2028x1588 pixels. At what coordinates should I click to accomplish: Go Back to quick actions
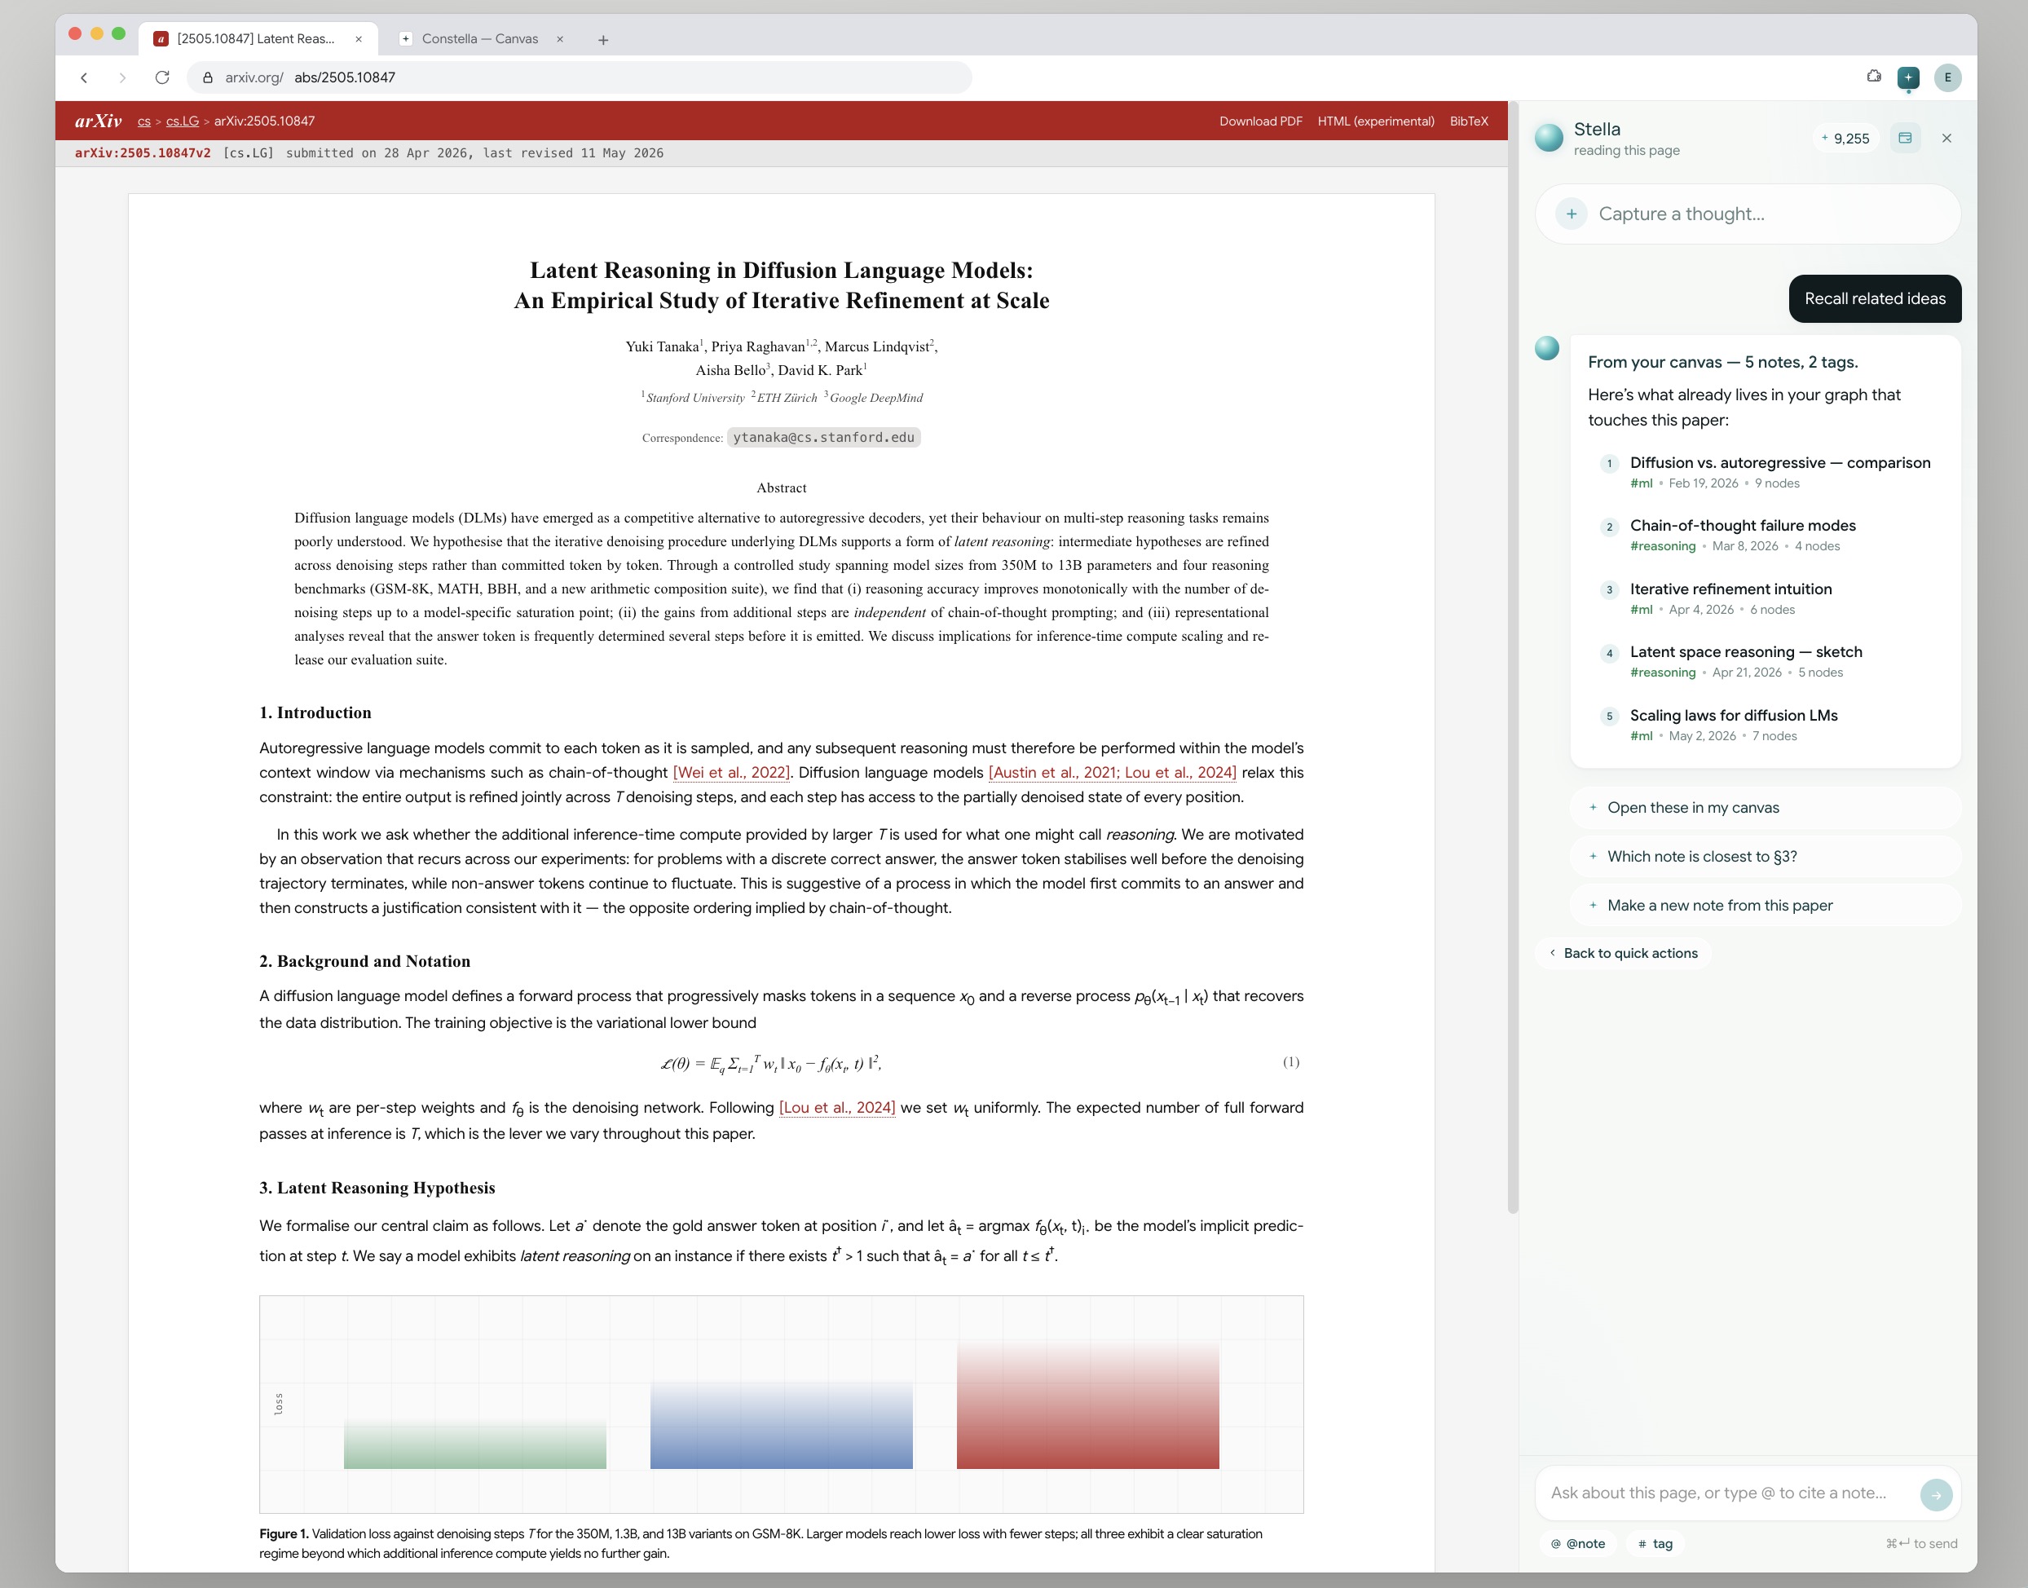click(1623, 953)
